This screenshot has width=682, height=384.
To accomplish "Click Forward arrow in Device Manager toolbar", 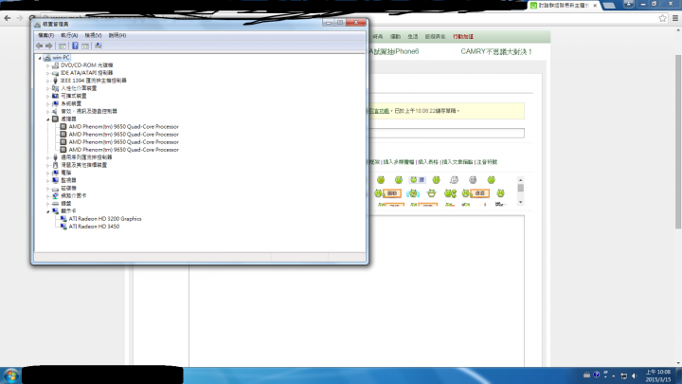I will point(48,46).
